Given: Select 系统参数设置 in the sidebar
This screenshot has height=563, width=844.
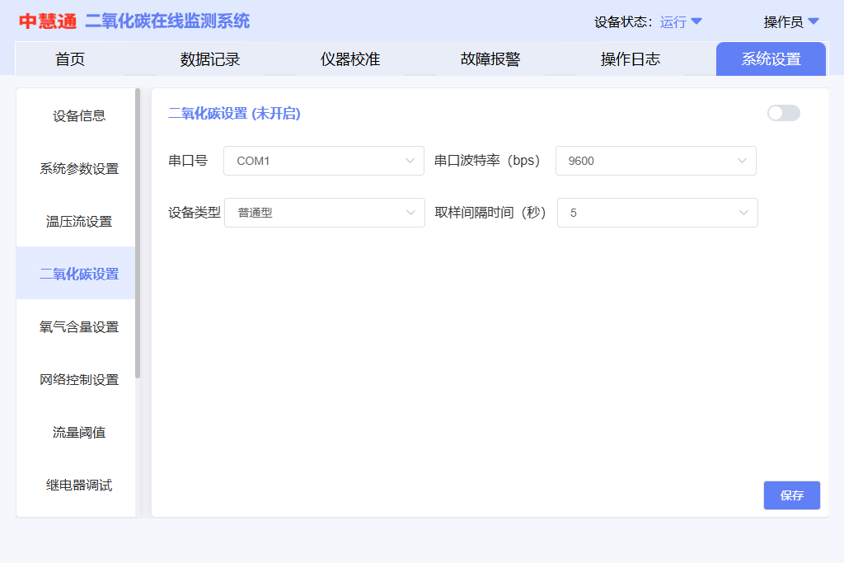Looking at the screenshot, I should click(x=79, y=169).
